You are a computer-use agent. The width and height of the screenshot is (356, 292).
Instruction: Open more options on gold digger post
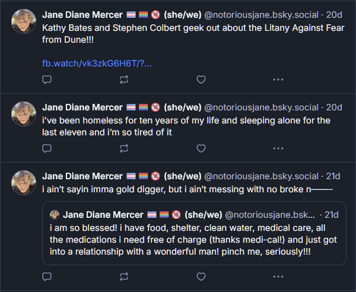tap(278, 276)
